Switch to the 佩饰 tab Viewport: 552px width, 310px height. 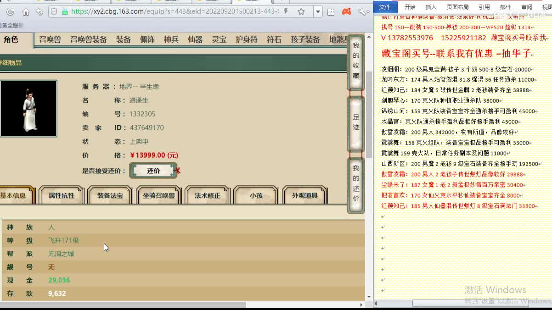pyautogui.click(x=147, y=39)
